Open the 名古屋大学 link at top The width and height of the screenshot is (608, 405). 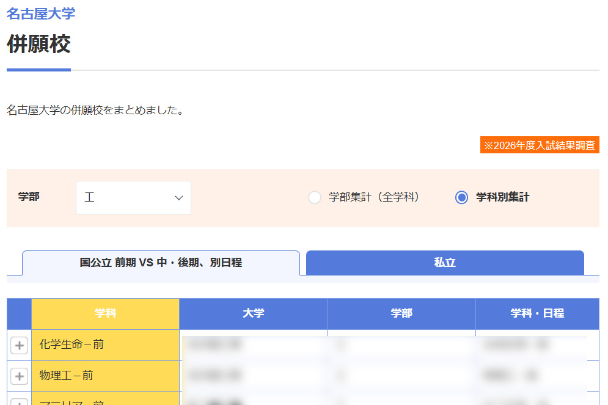pos(41,13)
